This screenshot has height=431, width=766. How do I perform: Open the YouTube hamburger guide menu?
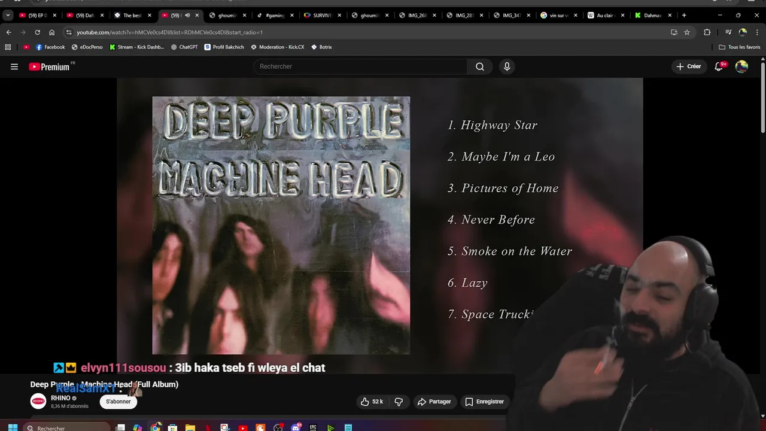pyautogui.click(x=14, y=66)
